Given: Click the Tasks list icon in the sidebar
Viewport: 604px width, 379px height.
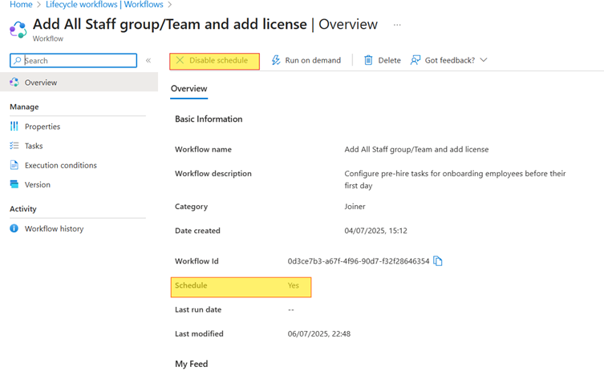Looking at the screenshot, I should coord(14,146).
